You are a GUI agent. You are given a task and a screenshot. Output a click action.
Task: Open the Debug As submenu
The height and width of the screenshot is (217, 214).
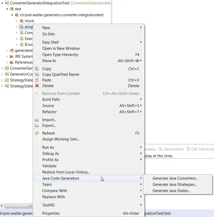[89, 154]
